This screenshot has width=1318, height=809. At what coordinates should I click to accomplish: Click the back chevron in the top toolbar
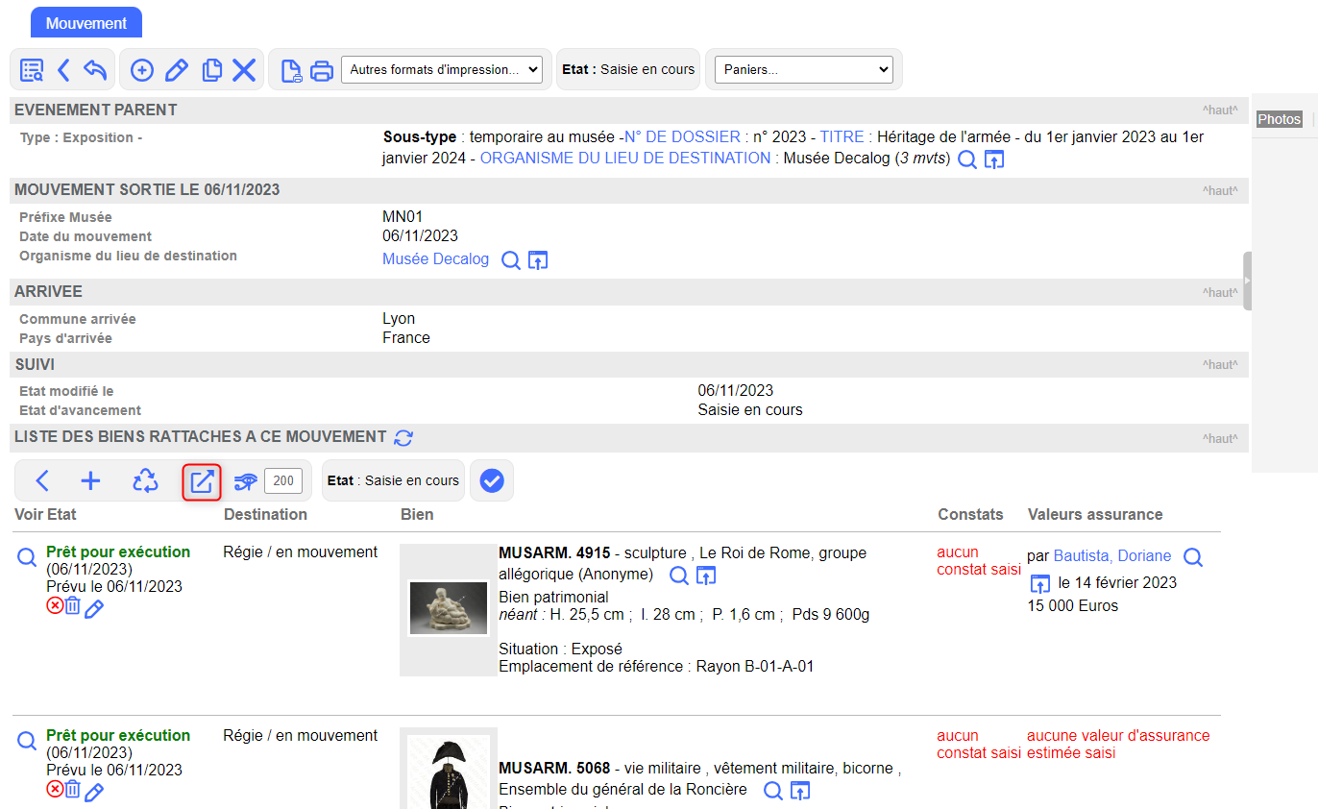click(x=63, y=70)
